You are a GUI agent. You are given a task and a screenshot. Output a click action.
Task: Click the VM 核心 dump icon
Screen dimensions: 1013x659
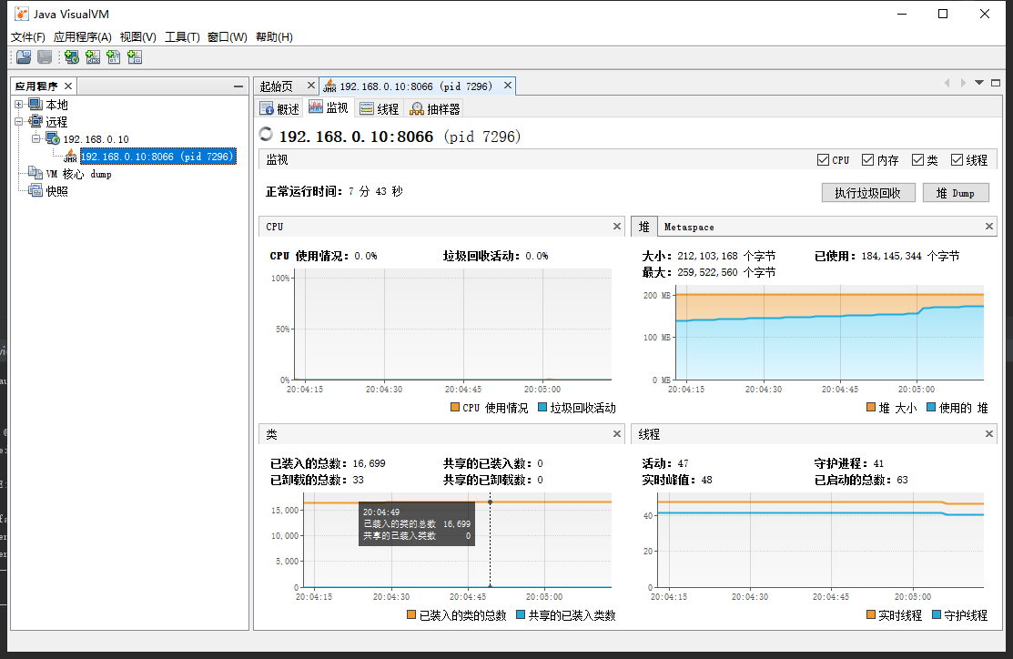pyautogui.click(x=35, y=173)
